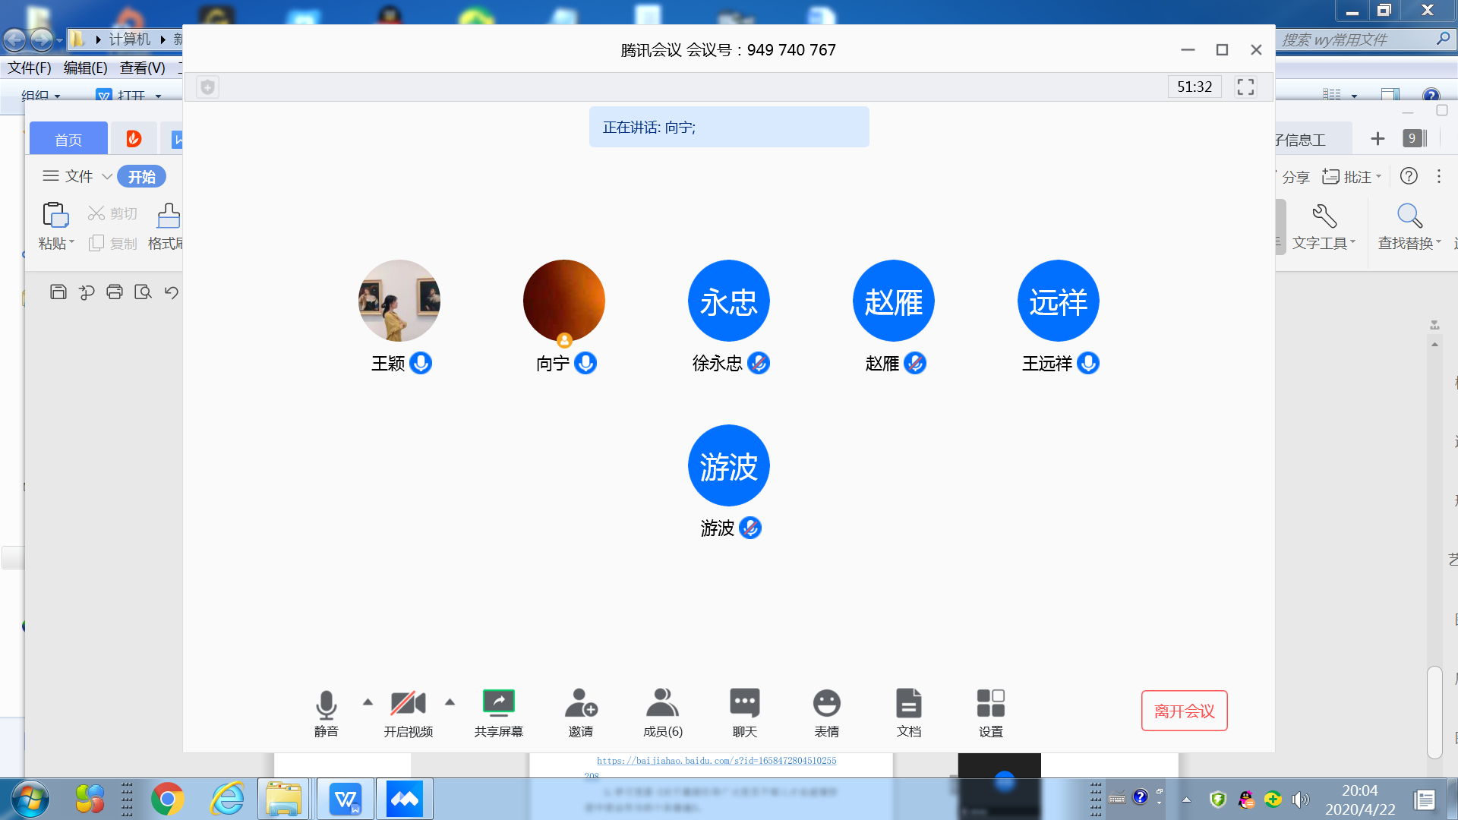This screenshot has height=820, width=1458.
Task: Click 王远祥's microphone status icon
Action: point(1088,364)
